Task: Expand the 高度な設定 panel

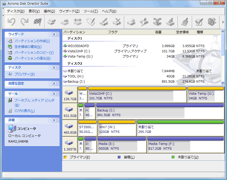Action: (54, 84)
